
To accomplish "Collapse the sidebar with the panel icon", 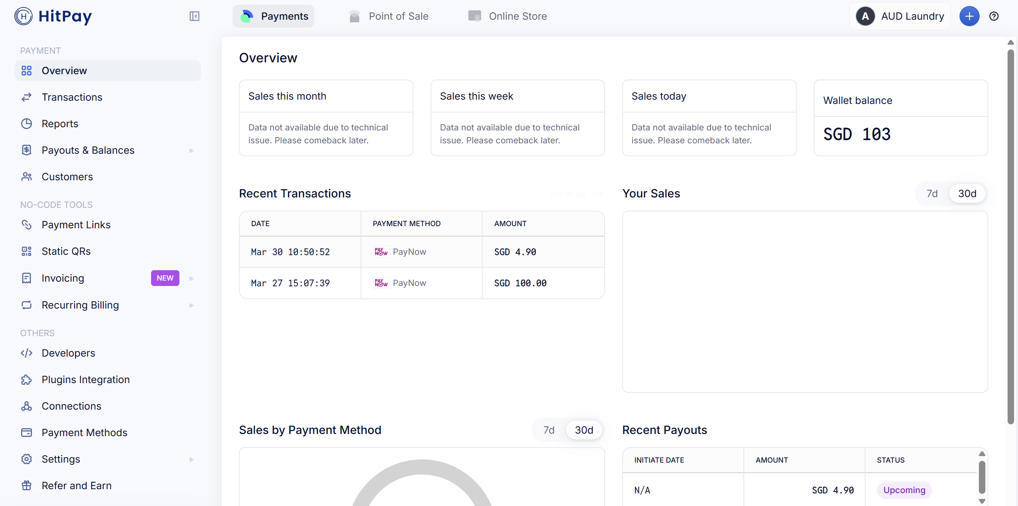I will pyautogui.click(x=194, y=16).
